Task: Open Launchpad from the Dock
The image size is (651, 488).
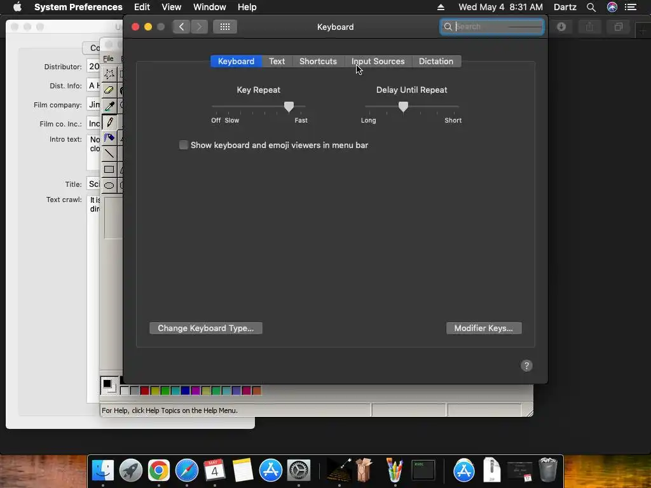Action: 131,470
